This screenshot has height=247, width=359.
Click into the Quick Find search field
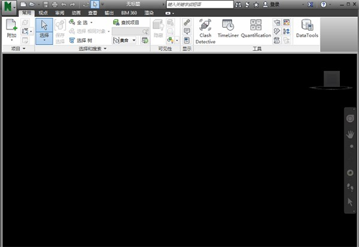click(130, 31)
